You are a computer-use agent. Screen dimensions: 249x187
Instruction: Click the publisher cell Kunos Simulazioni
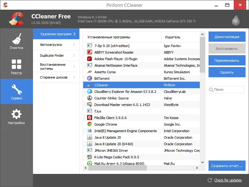(x=177, y=72)
